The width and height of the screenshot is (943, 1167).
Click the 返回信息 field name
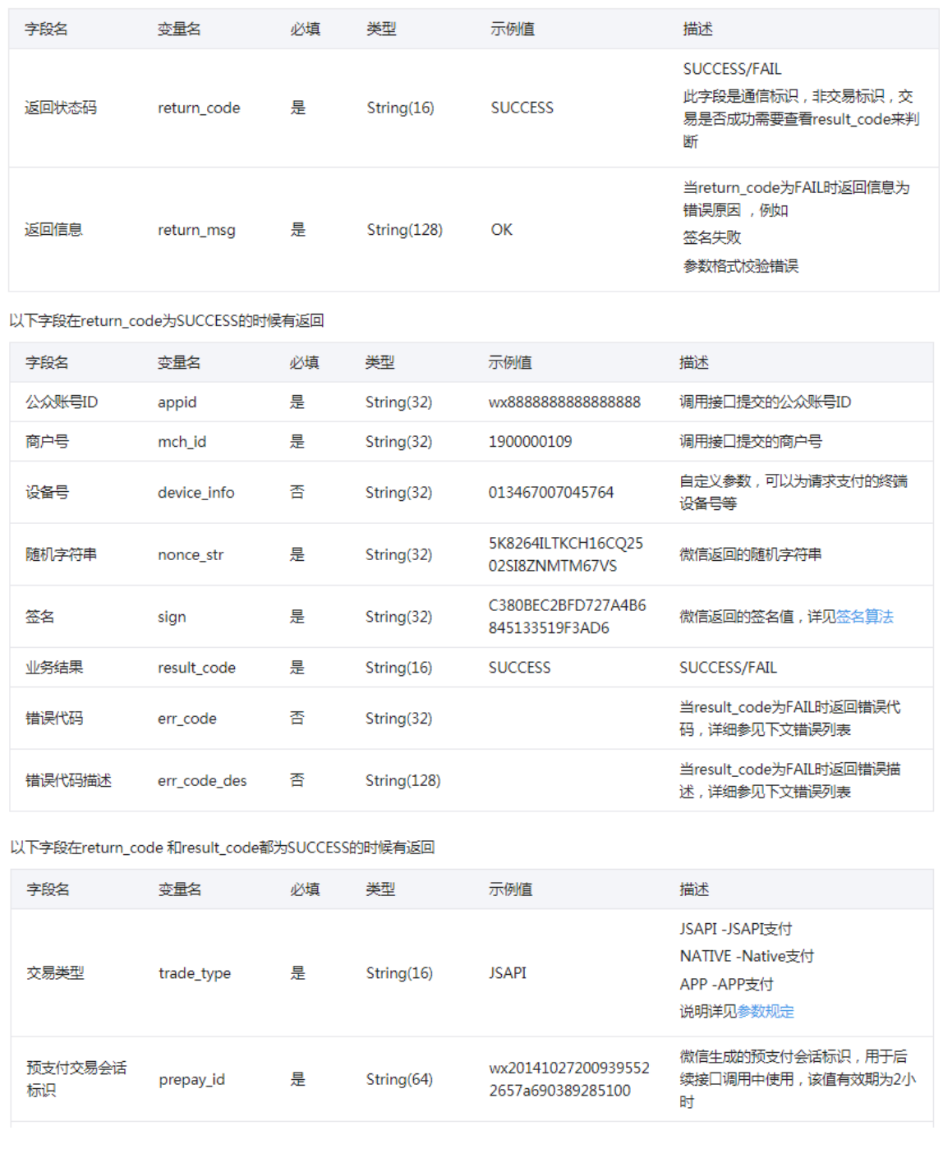pos(53,230)
